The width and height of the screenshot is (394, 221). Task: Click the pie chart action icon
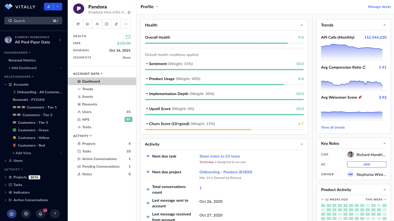click(x=78, y=24)
